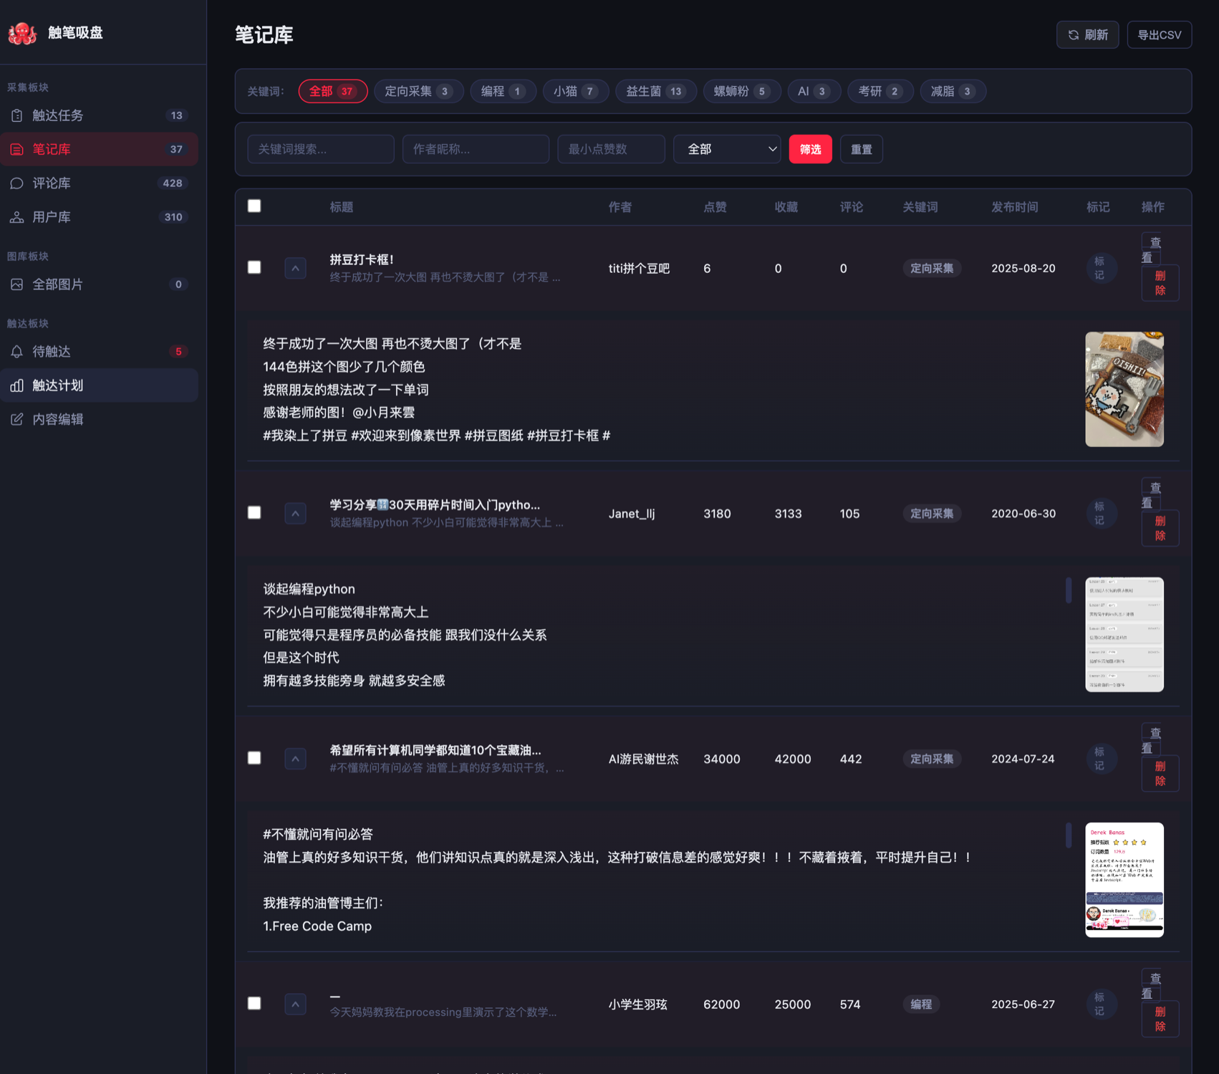Click the 评论库 speech bubble icon

(17, 183)
